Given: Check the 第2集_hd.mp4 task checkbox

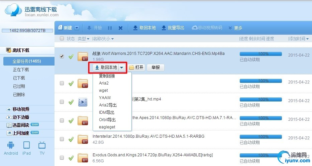Looking at the screenshot, I should coord(62,102).
